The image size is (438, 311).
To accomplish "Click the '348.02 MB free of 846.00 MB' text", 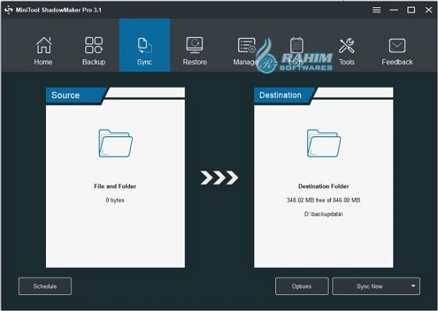I will pyautogui.click(x=323, y=200).
